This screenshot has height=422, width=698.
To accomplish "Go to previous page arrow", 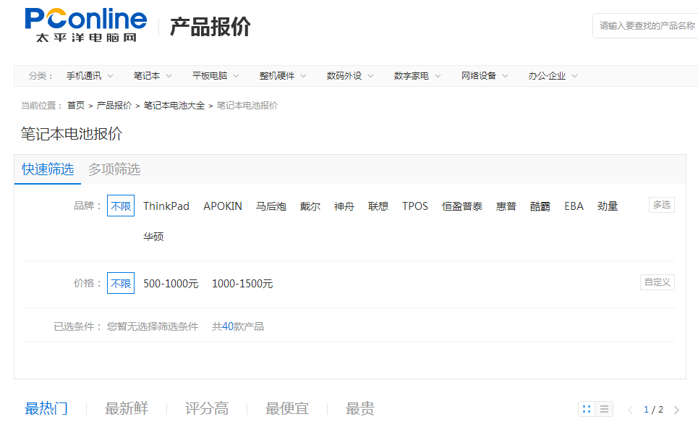I will [630, 410].
